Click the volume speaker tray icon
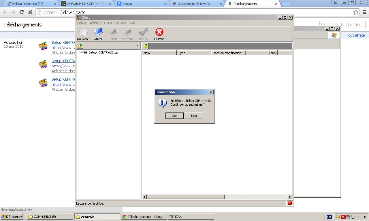 348,217
